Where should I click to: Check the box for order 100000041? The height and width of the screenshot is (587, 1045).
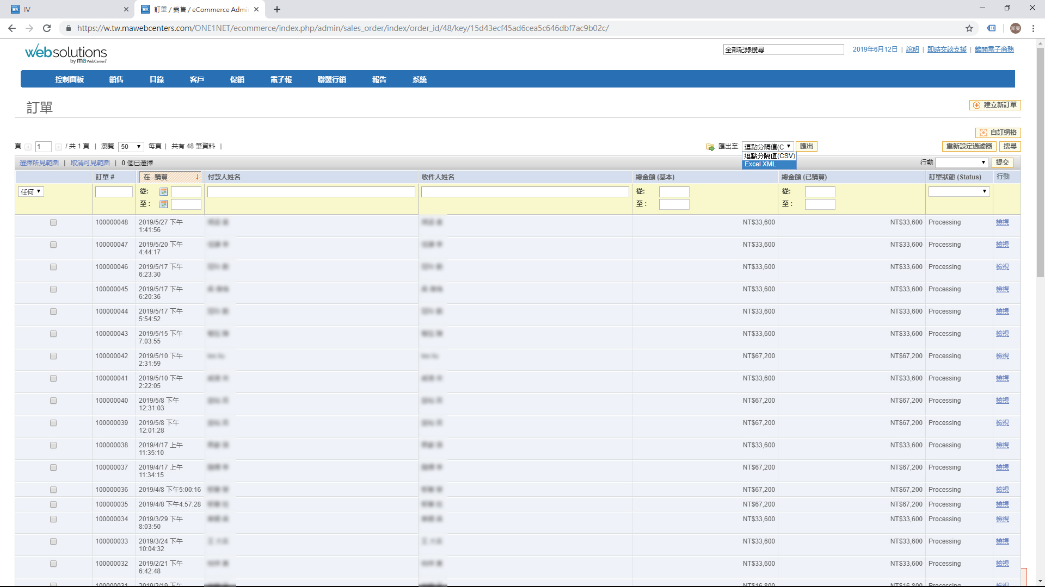coord(53,378)
